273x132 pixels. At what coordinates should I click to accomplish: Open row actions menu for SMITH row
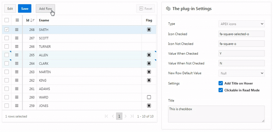pos(17,30)
